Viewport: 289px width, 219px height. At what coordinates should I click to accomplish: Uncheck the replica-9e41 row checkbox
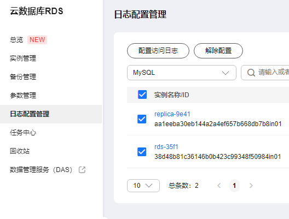pyautogui.click(x=142, y=119)
